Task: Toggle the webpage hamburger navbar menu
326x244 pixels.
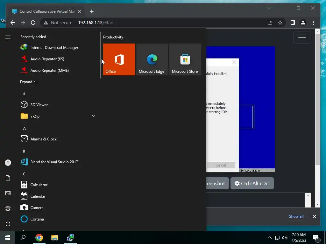Action: [x=302, y=37]
